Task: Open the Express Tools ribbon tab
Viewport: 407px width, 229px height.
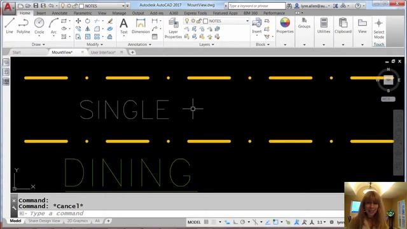Action: (195, 13)
